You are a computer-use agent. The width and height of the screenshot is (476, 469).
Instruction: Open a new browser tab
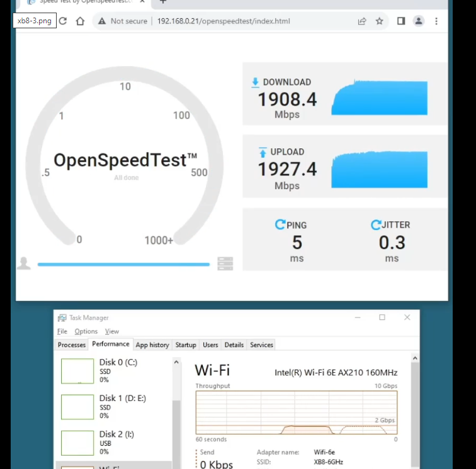coord(163,1)
